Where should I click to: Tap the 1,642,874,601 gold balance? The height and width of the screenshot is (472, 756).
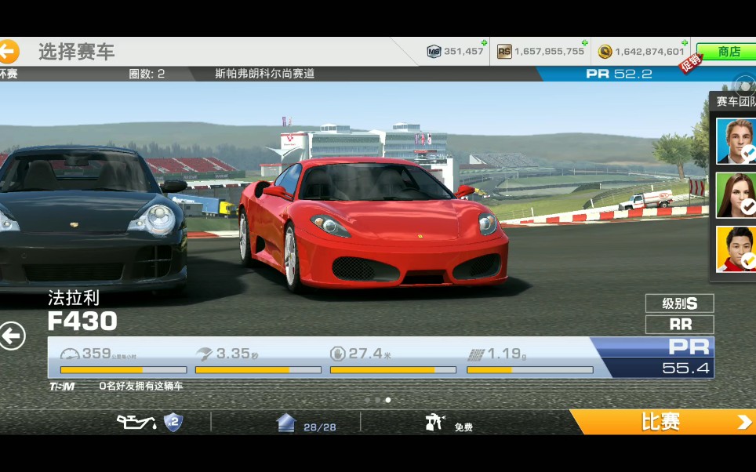tap(649, 51)
